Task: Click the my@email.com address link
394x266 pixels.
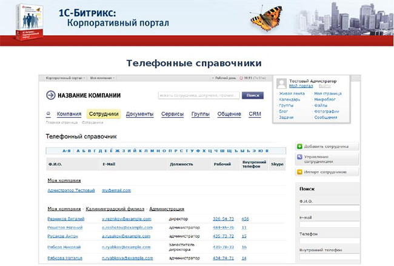Action: pos(116,190)
